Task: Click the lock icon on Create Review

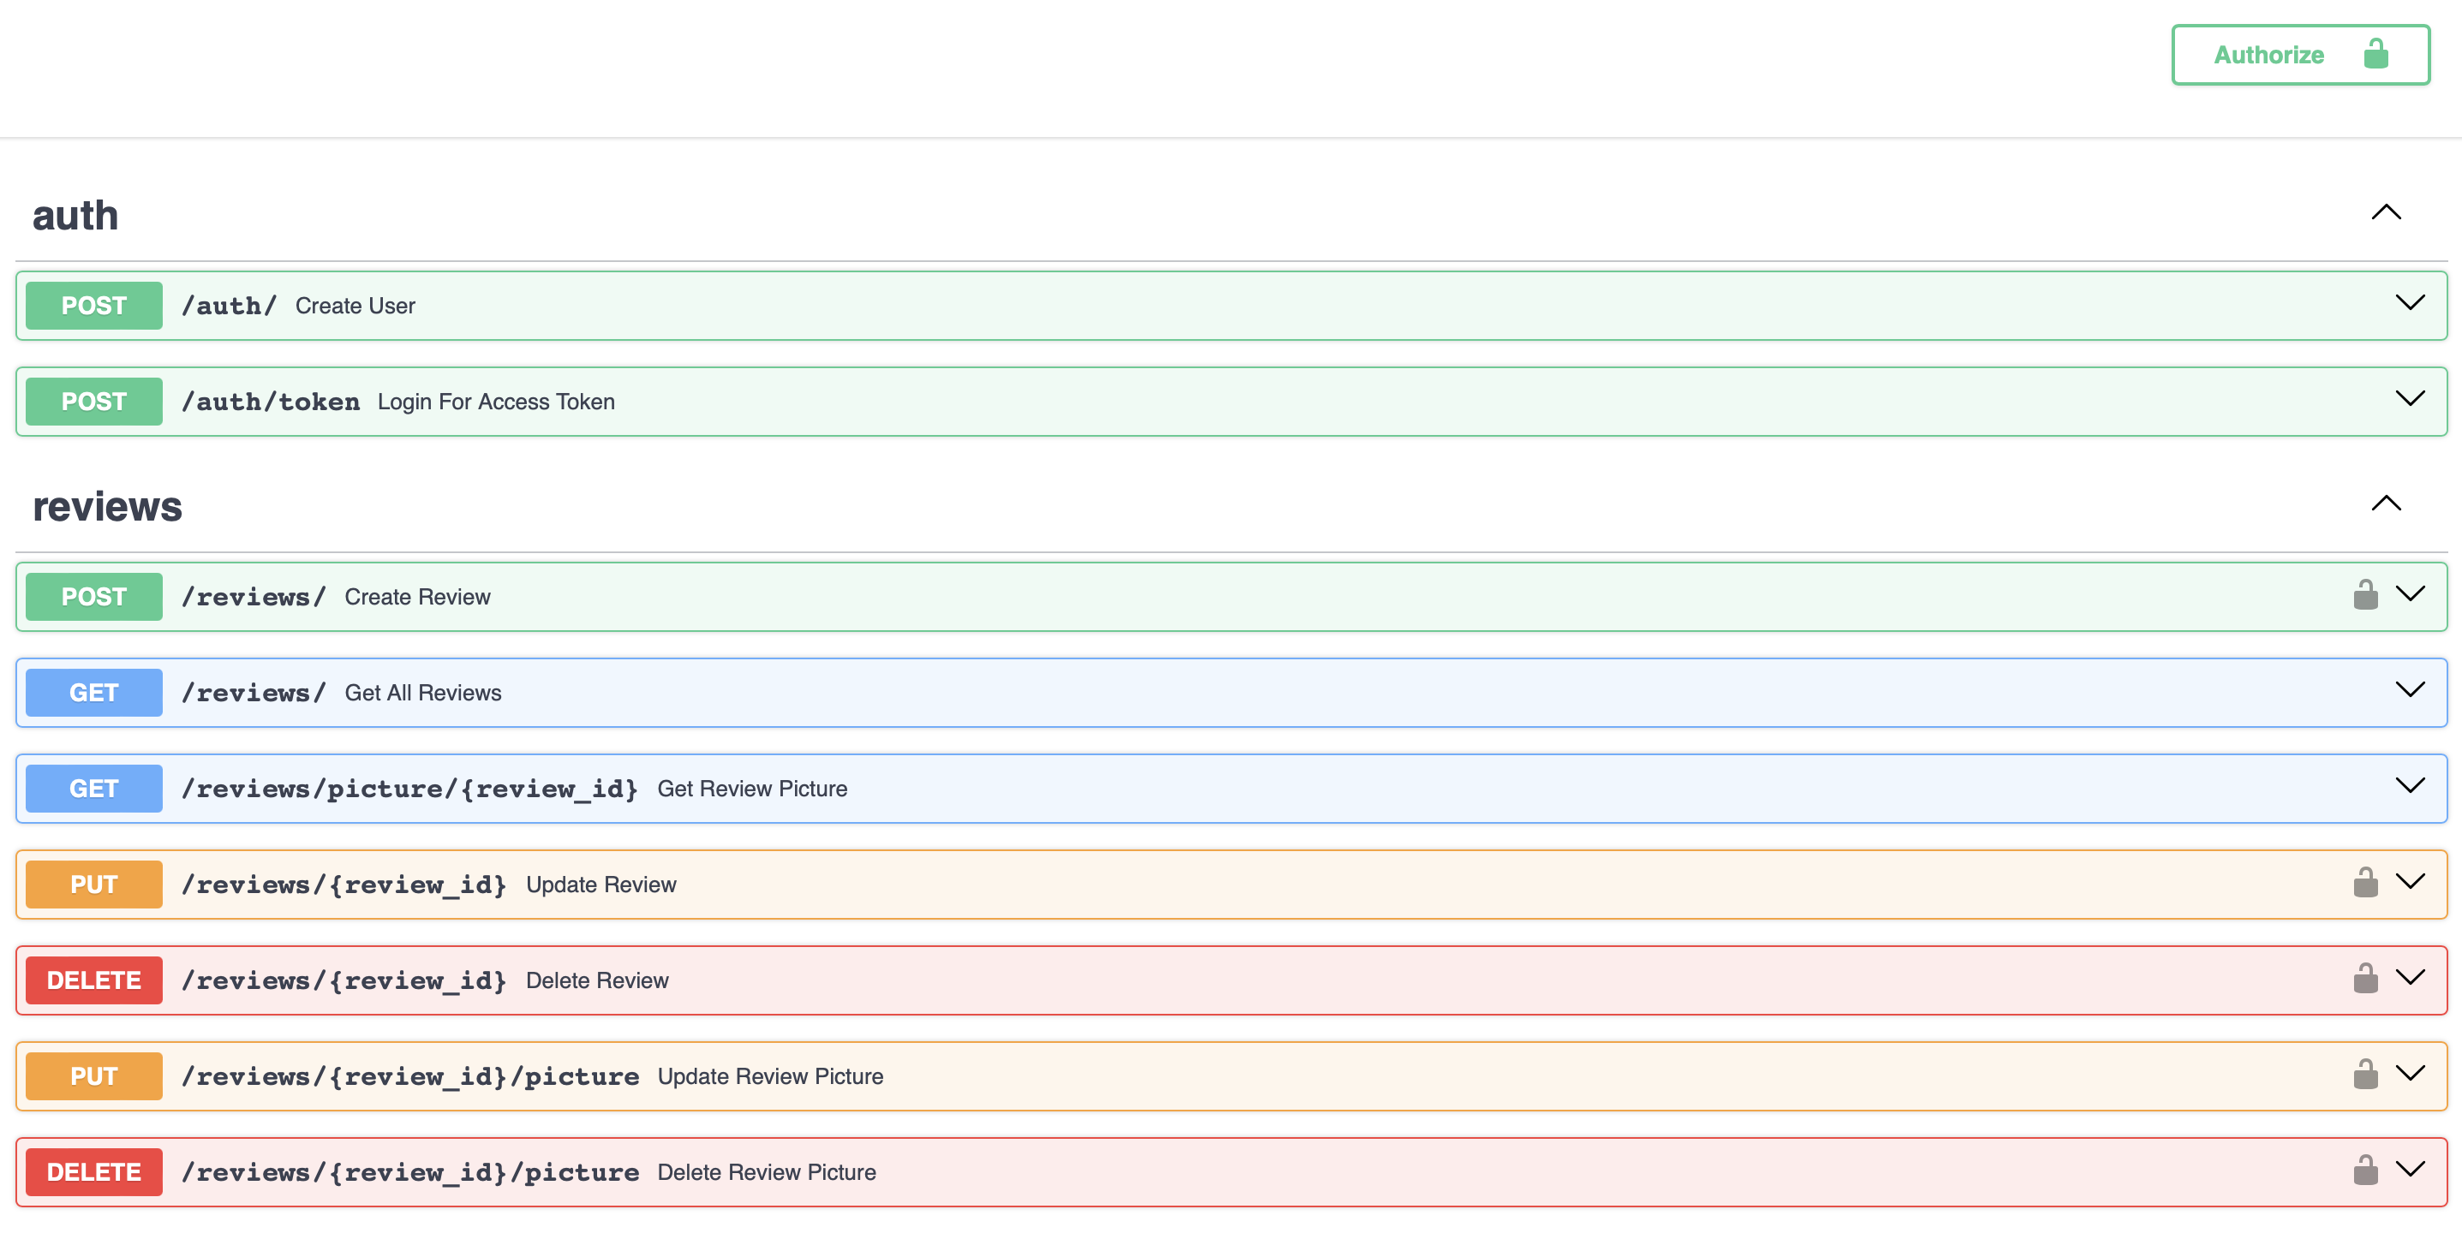Action: coord(2365,594)
